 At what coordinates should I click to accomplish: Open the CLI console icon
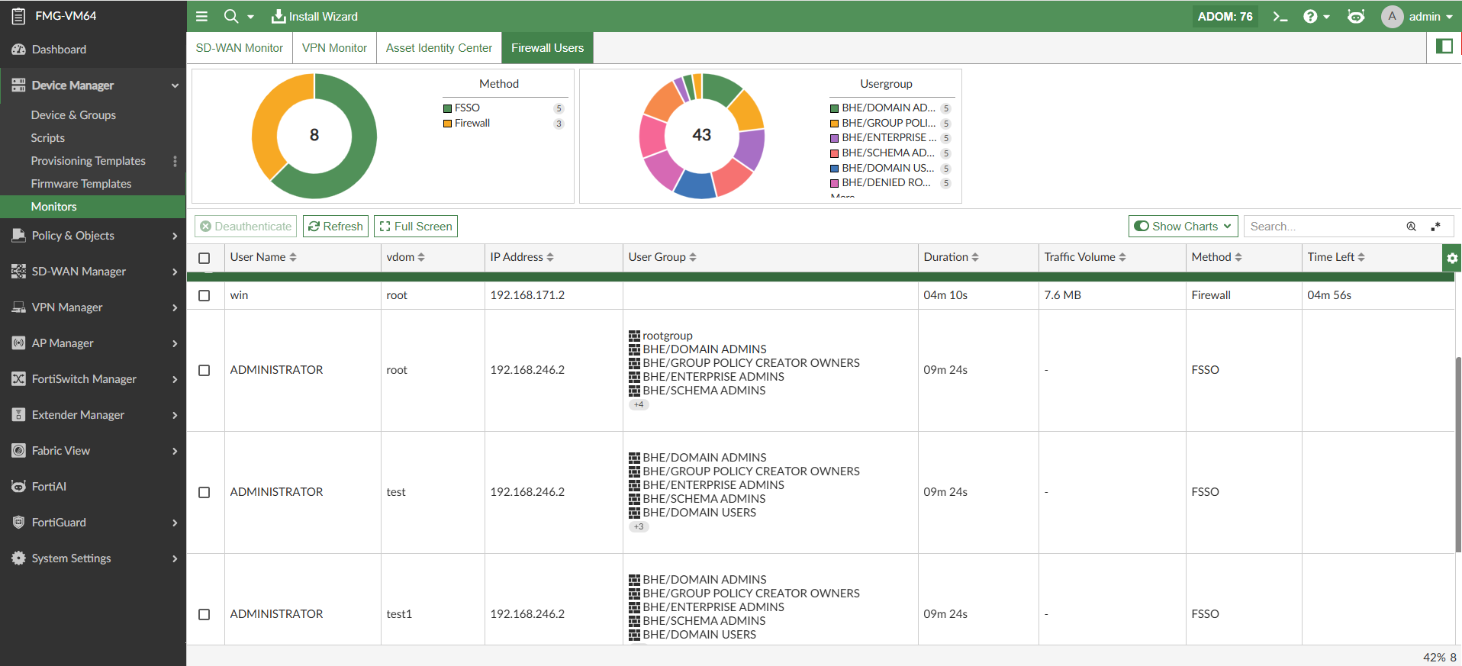[x=1280, y=16]
